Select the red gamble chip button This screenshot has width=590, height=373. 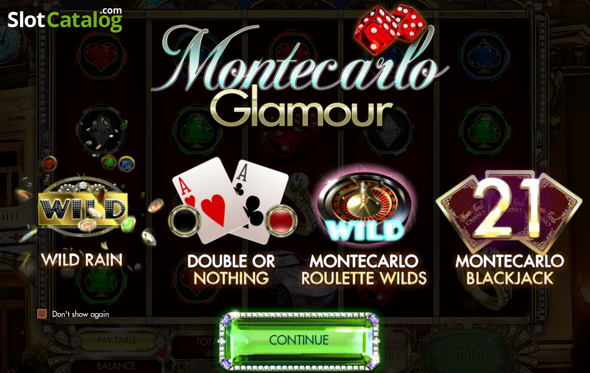tap(281, 221)
